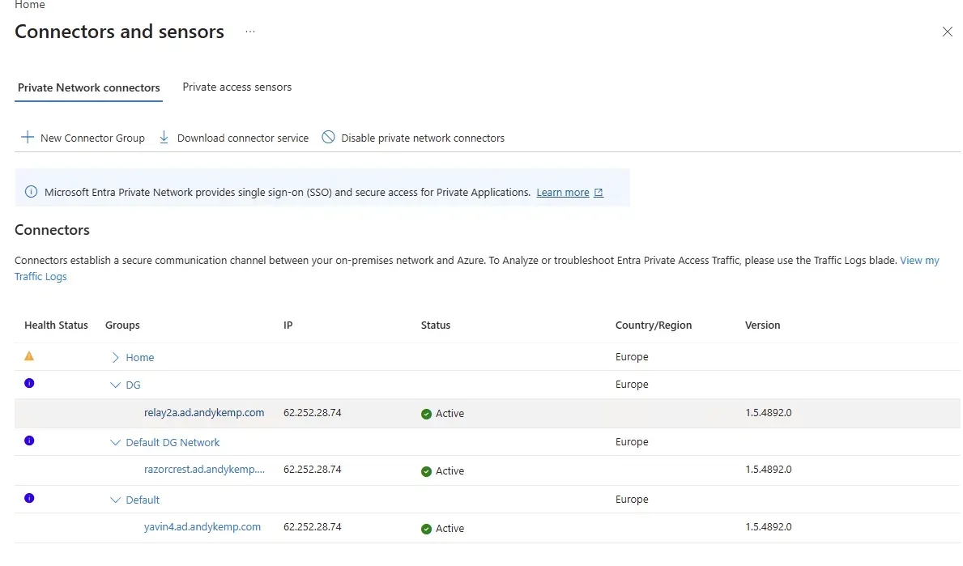Screen dimensions: 963x566
Task: Open the Home group link
Action: click(140, 357)
